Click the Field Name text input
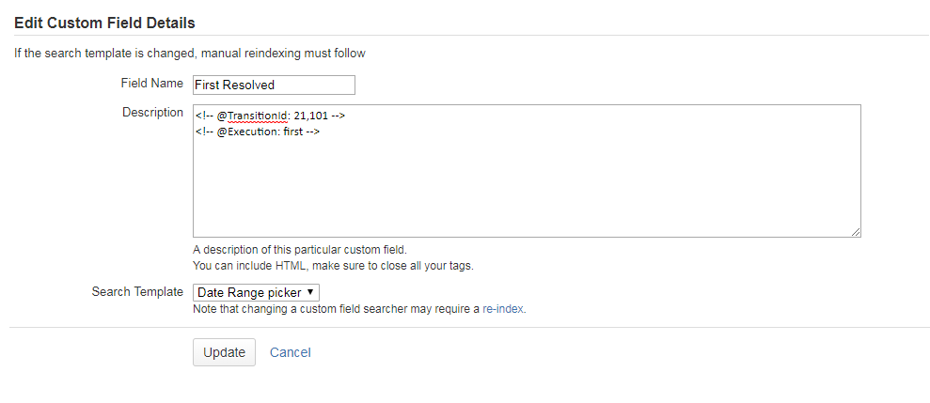This screenshot has height=403, width=930. [x=274, y=85]
